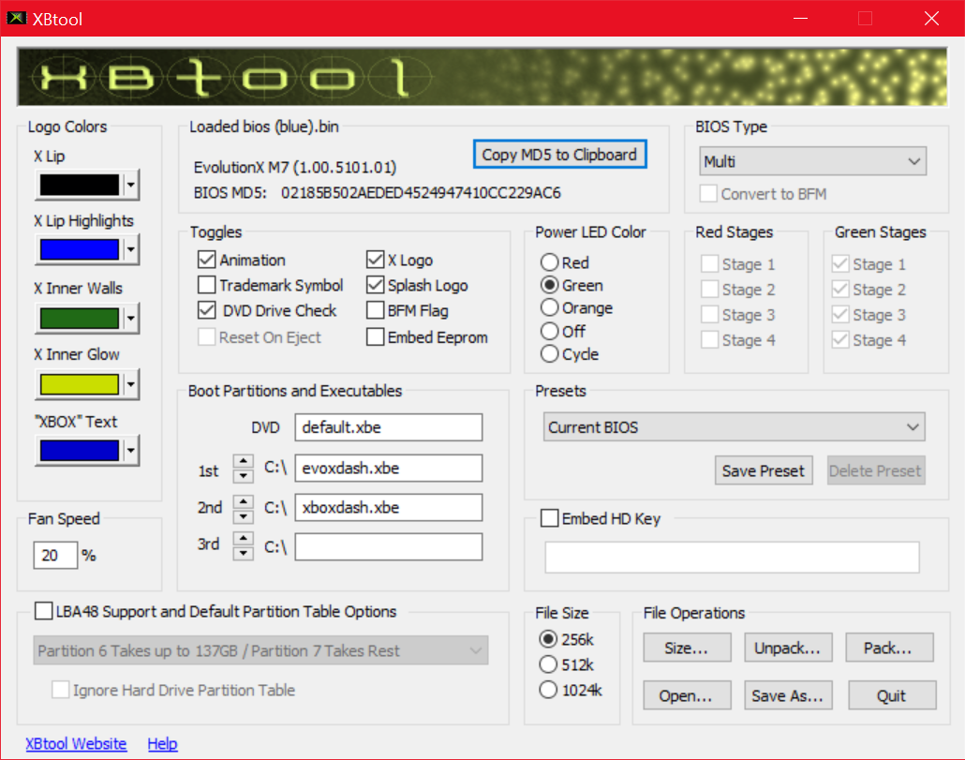Click the DVD executable input field
The width and height of the screenshot is (965, 760).
tap(388, 427)
